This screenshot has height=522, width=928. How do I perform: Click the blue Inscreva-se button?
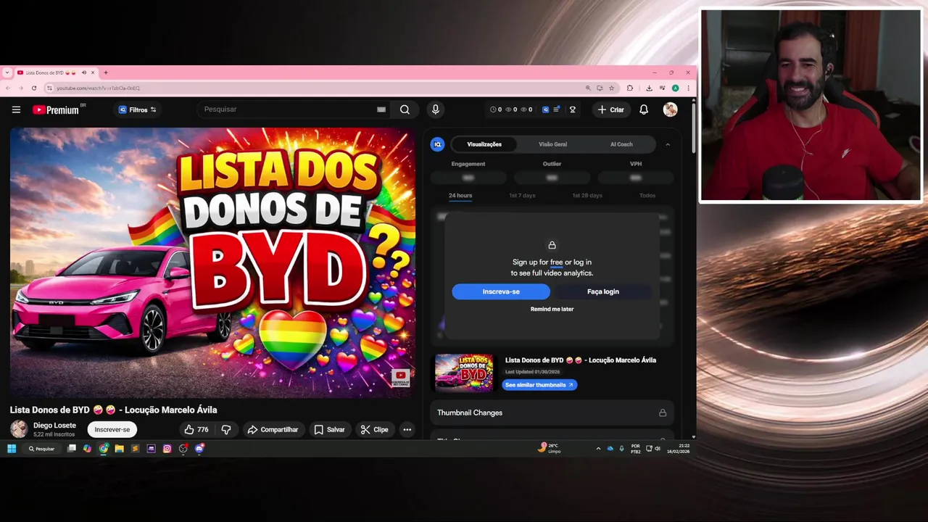coord(501,291)
